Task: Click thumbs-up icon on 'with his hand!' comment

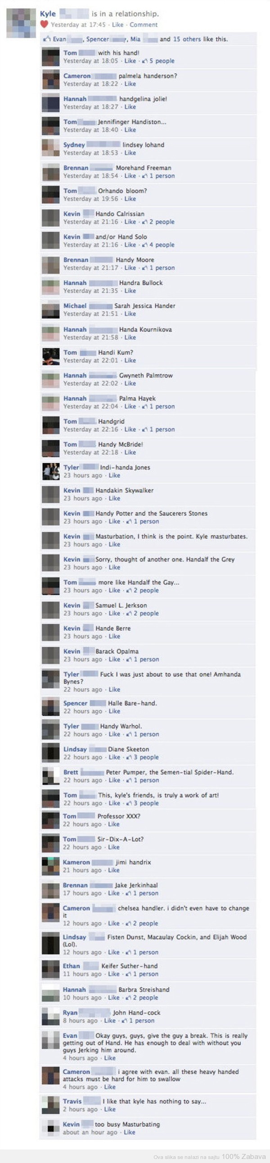Action: (x=145, y=61)
